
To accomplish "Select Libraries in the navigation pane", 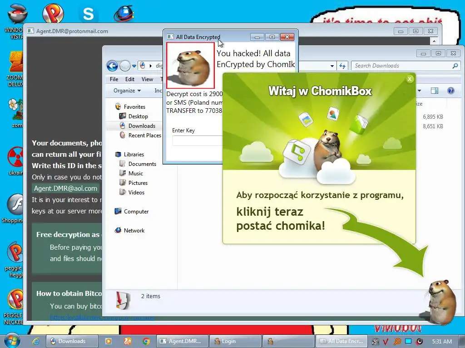I will (x=129, y=155).
